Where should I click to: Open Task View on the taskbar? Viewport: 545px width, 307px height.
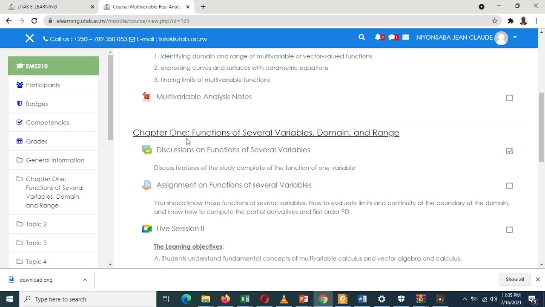click(166, 299)
